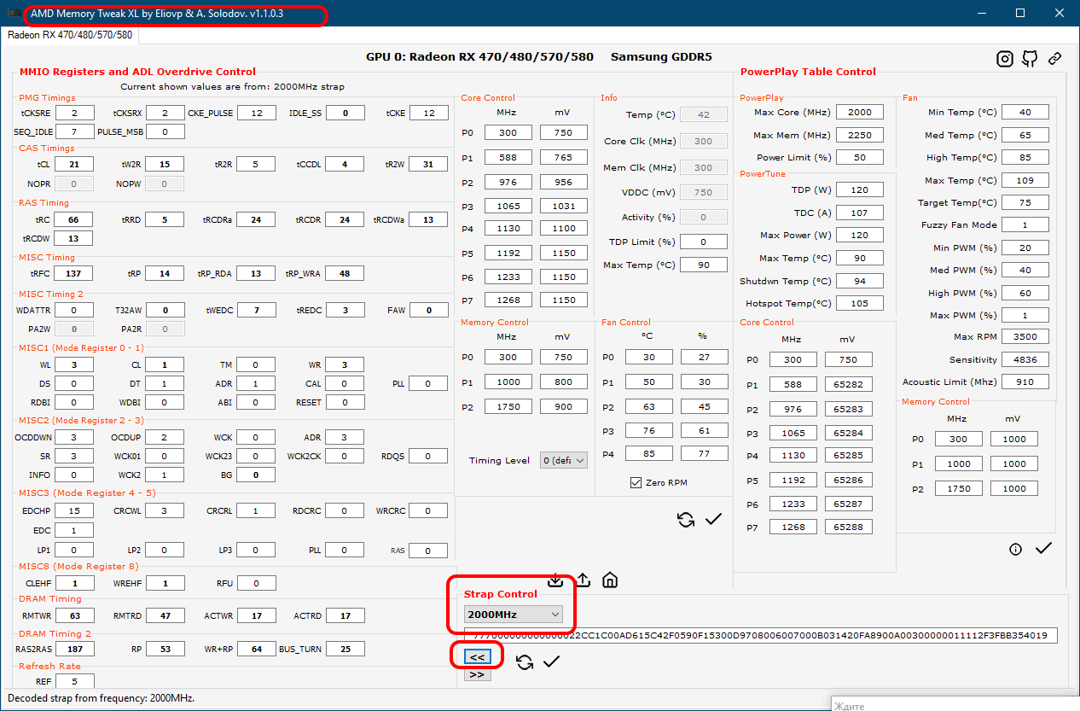Click the Fan Control P2 temperature field (63)
Viewport: 1080px width, 711px height.
[648, 405]
